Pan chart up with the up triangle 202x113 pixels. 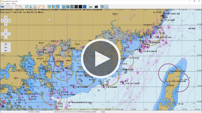click(x=6, y=17)
